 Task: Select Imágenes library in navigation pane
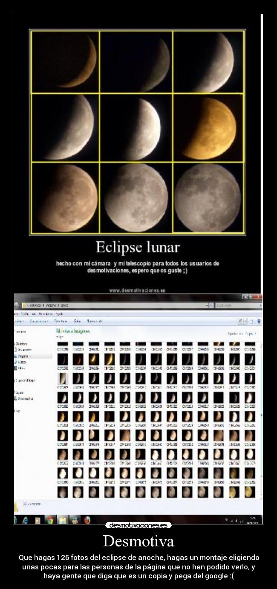(23, 355)
